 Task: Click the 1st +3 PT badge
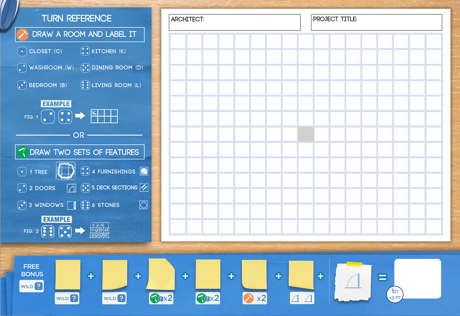tap(395, 294)
